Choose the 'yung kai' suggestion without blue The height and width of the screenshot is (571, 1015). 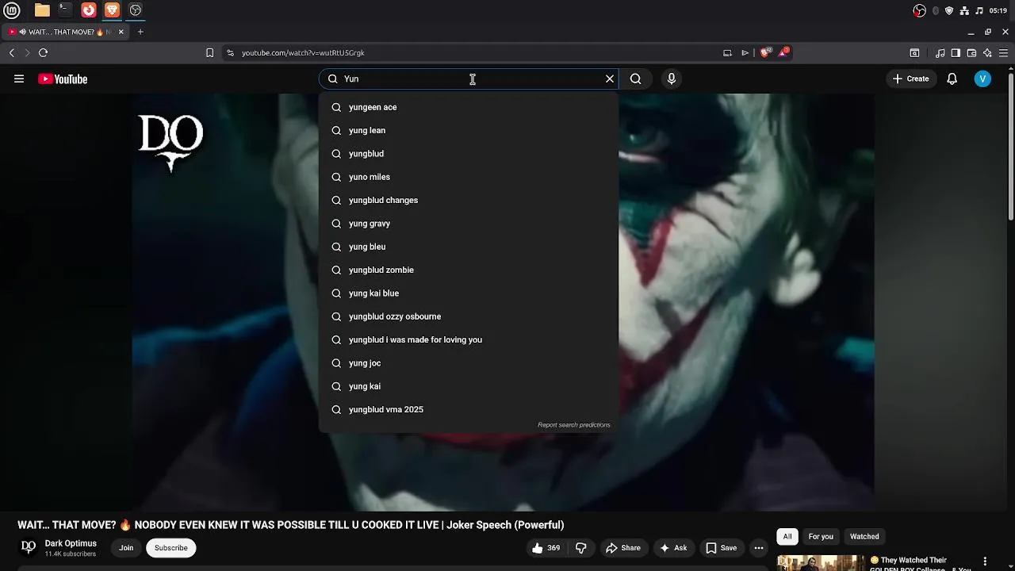click(x=469, y=386)
